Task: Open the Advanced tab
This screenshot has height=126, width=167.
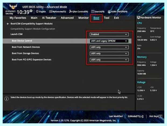Action: coord(67,18)
